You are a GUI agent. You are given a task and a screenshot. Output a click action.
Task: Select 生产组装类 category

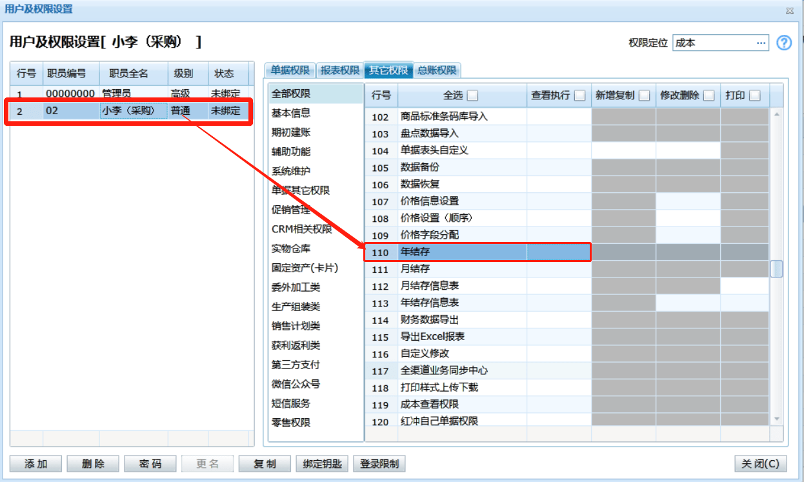[x=316, y=306]
